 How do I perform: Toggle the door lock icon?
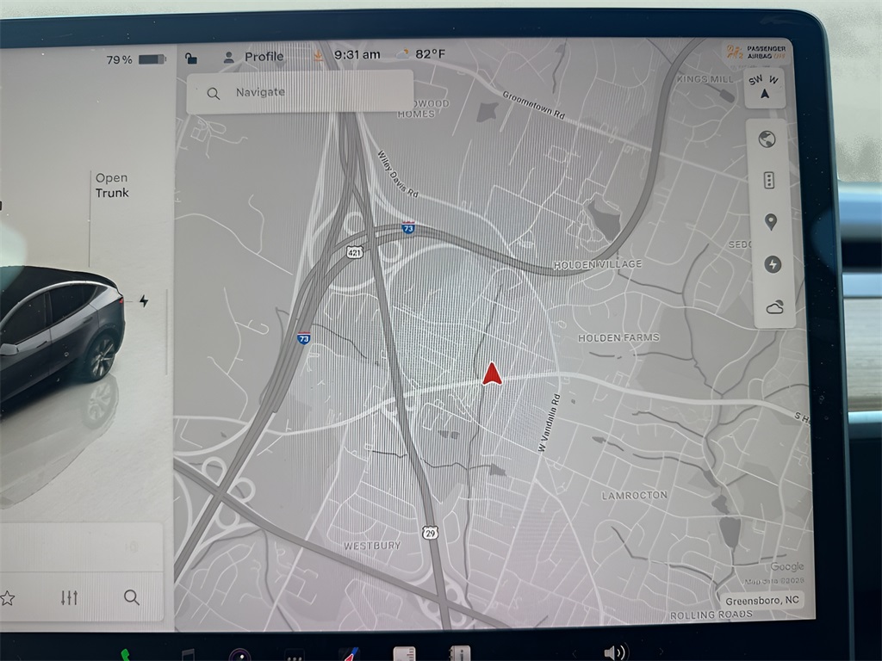tap(191, 58)
